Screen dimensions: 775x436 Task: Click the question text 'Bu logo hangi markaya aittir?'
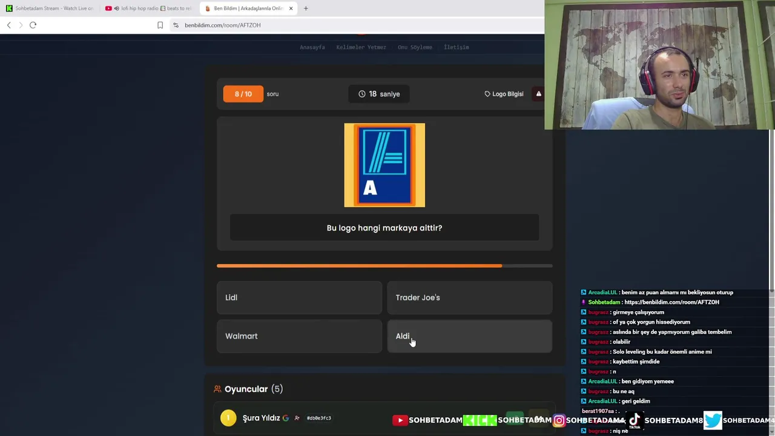[x=384, y=228]
